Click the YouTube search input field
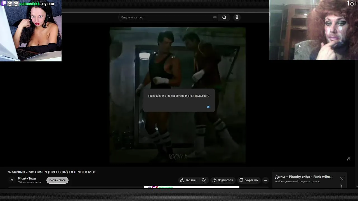This screenshot has width=358, height=201. click(x=169, y=17)
